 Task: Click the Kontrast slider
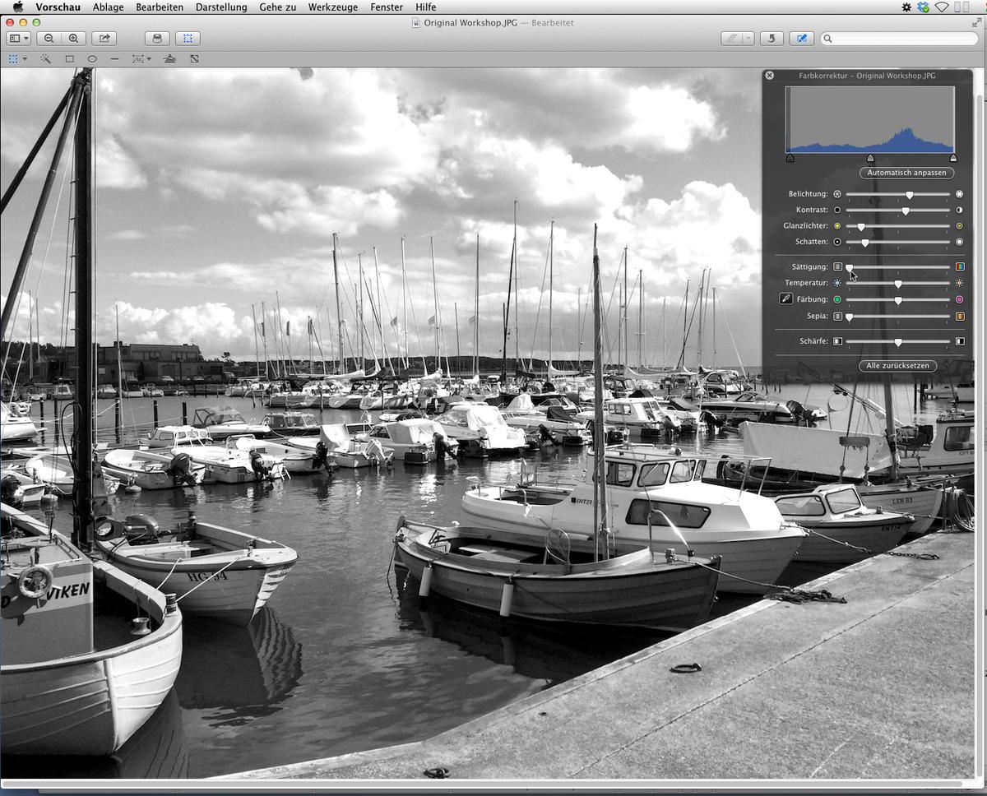(898, 211)
